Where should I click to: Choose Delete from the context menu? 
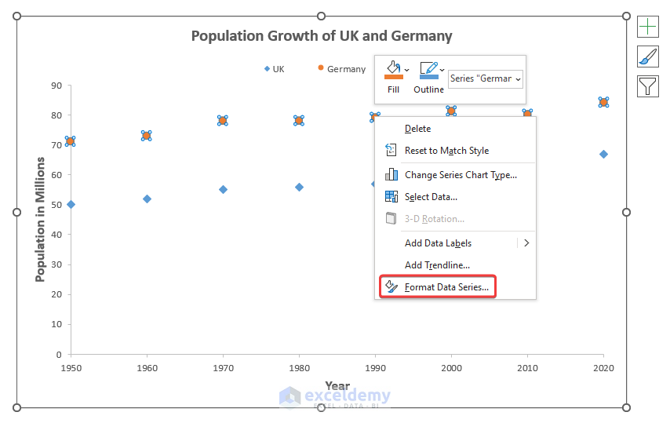pos(417,129)
